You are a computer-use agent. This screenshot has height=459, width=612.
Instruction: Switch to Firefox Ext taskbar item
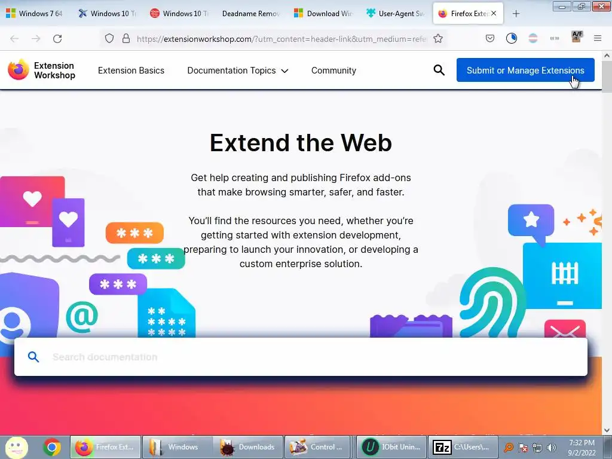click(105, 447)
